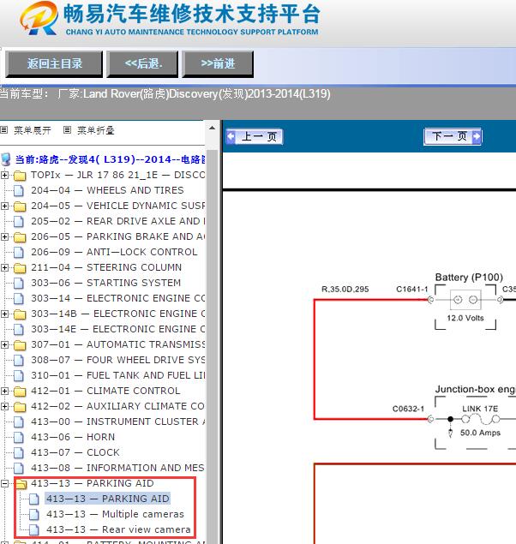Click the 412-01 CLIMATE CONTROL folder icon
Screen dimensions: 516x544
click(x=20, y=392)
